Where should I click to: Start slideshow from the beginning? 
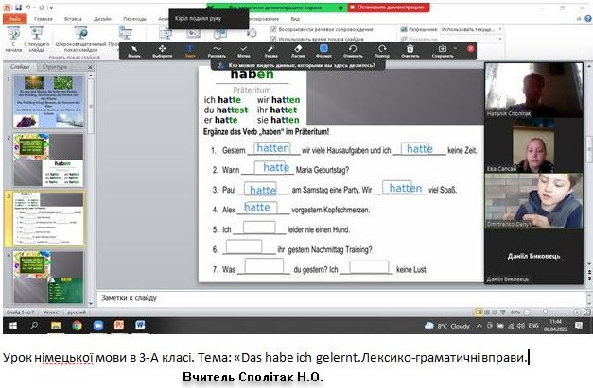click(13, 36)
